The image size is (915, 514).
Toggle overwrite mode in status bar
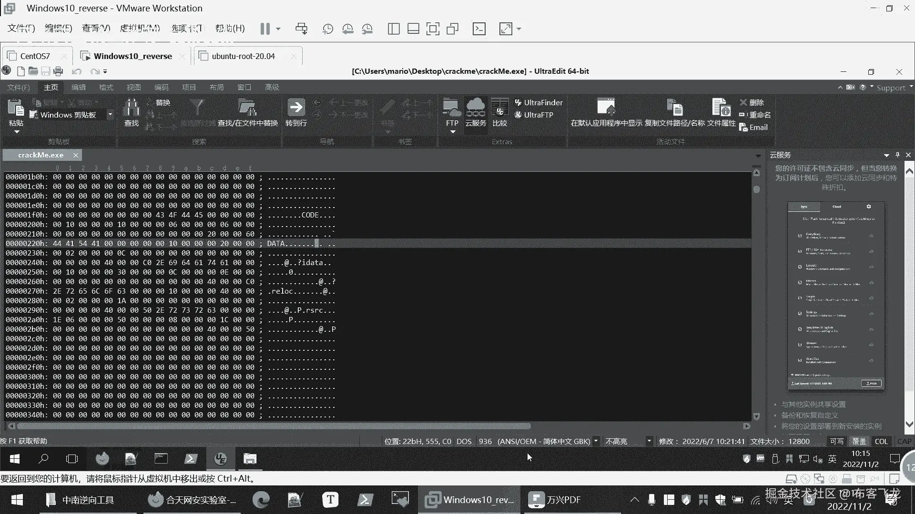pyautogui.click(x=859, y=441)
